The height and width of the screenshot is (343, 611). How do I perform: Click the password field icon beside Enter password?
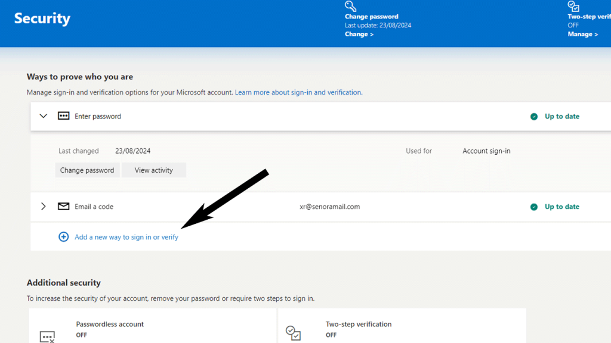click(x=63, y=116)
